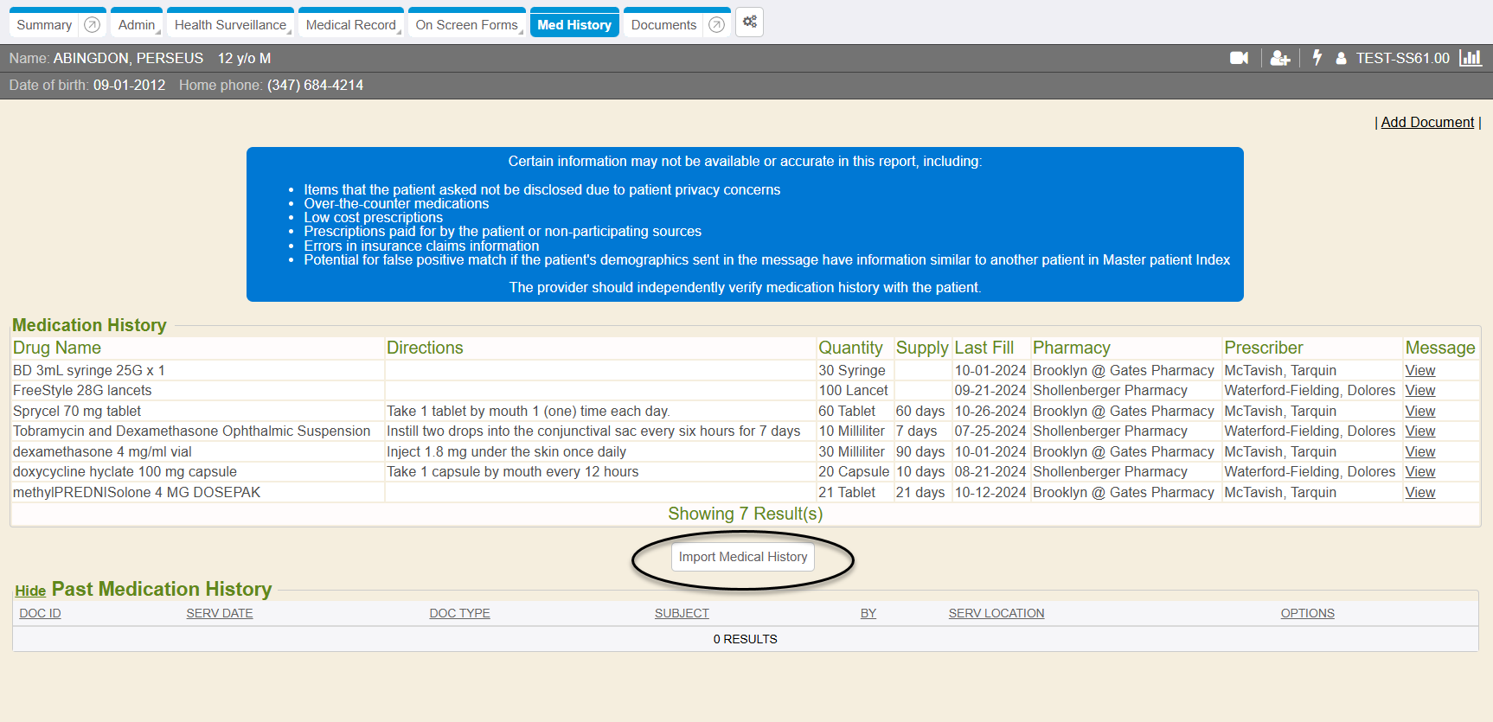Hide the Past Medication History section

tap(30, 591)
